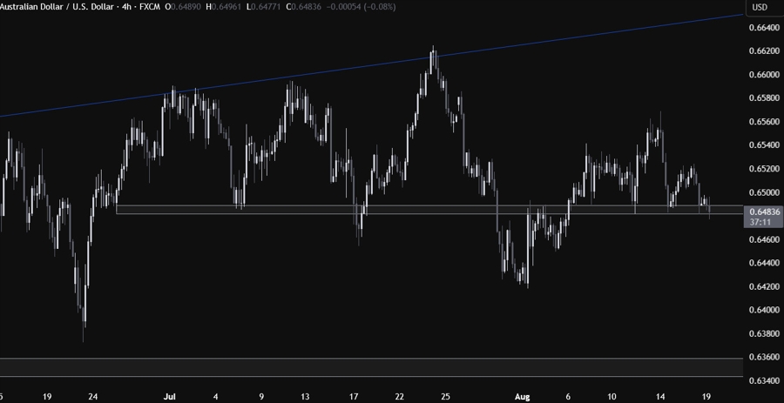Click the 25 date label on the time axis
The width and height of the screenshot is (784, 403).
444,396
